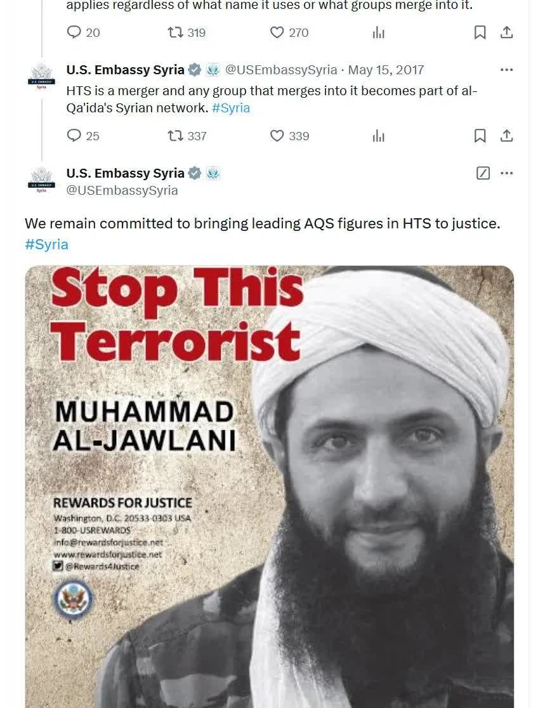Bookmark the first tweet

coord(480,32)
